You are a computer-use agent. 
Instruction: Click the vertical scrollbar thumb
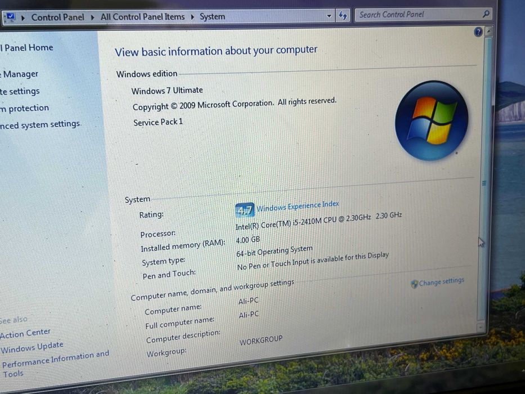(484, 178)
